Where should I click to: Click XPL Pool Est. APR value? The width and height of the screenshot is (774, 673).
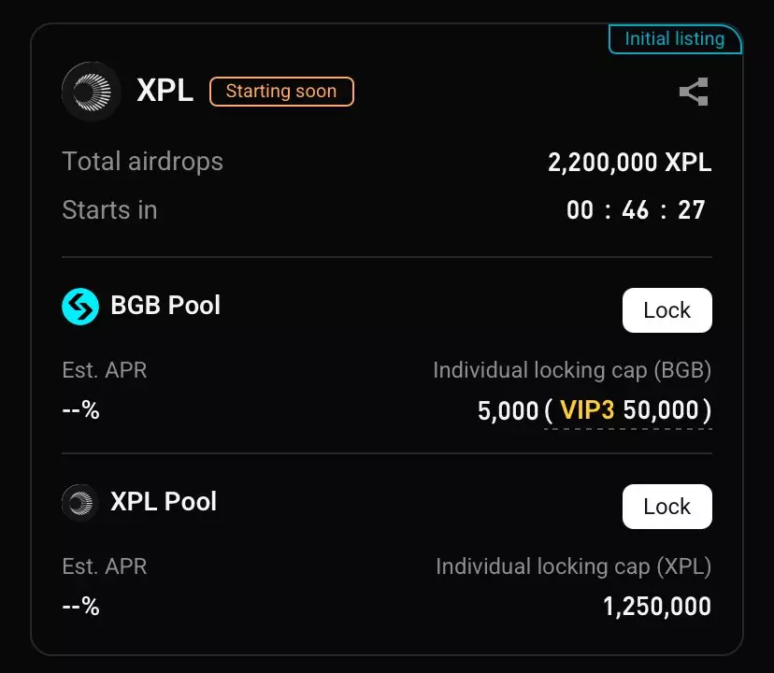pos(80,607)
